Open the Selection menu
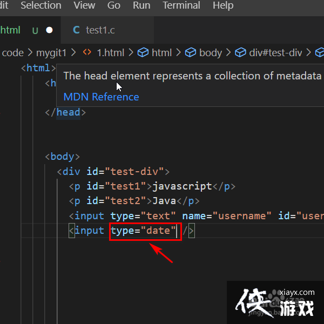The image size is (324, 324). [x=41, y=5]
